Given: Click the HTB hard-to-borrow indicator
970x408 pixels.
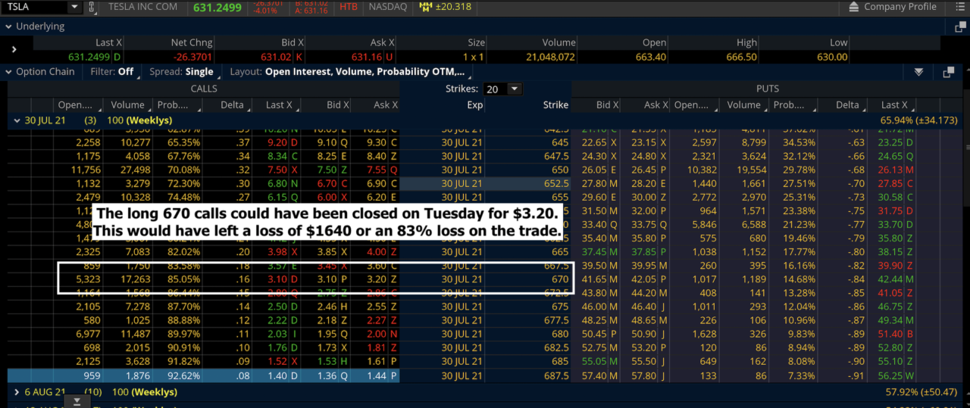Looking at the screenshot, I should point(349,7).
